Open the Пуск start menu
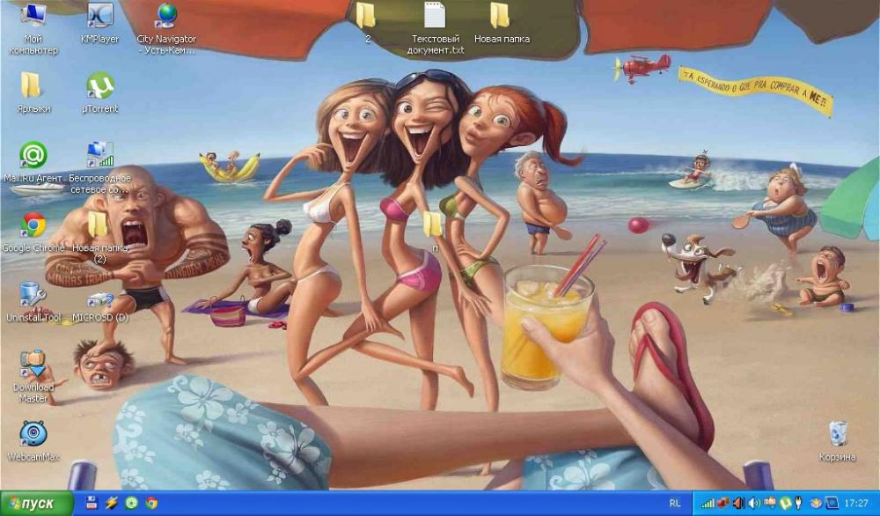Viewport: 880px width, 516px height. pyautogui.click(x=37, y=504)
